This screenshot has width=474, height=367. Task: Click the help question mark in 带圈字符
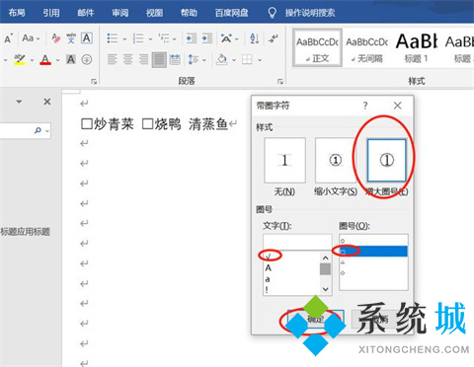[x=365, y=106]
